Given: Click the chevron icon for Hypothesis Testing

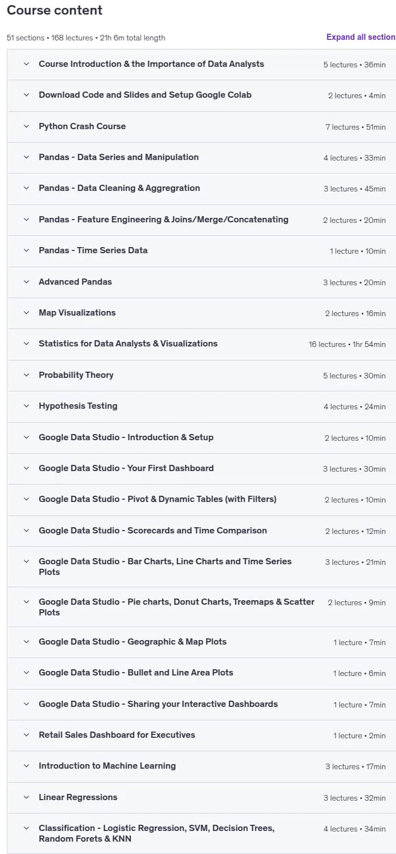Looking at the screenshot, I should click(26, 406).
